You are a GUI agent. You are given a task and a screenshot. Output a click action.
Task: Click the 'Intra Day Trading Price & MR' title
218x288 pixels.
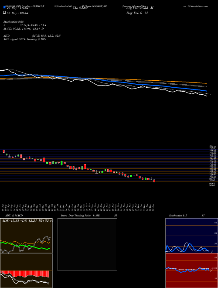(x=80, y=216)
